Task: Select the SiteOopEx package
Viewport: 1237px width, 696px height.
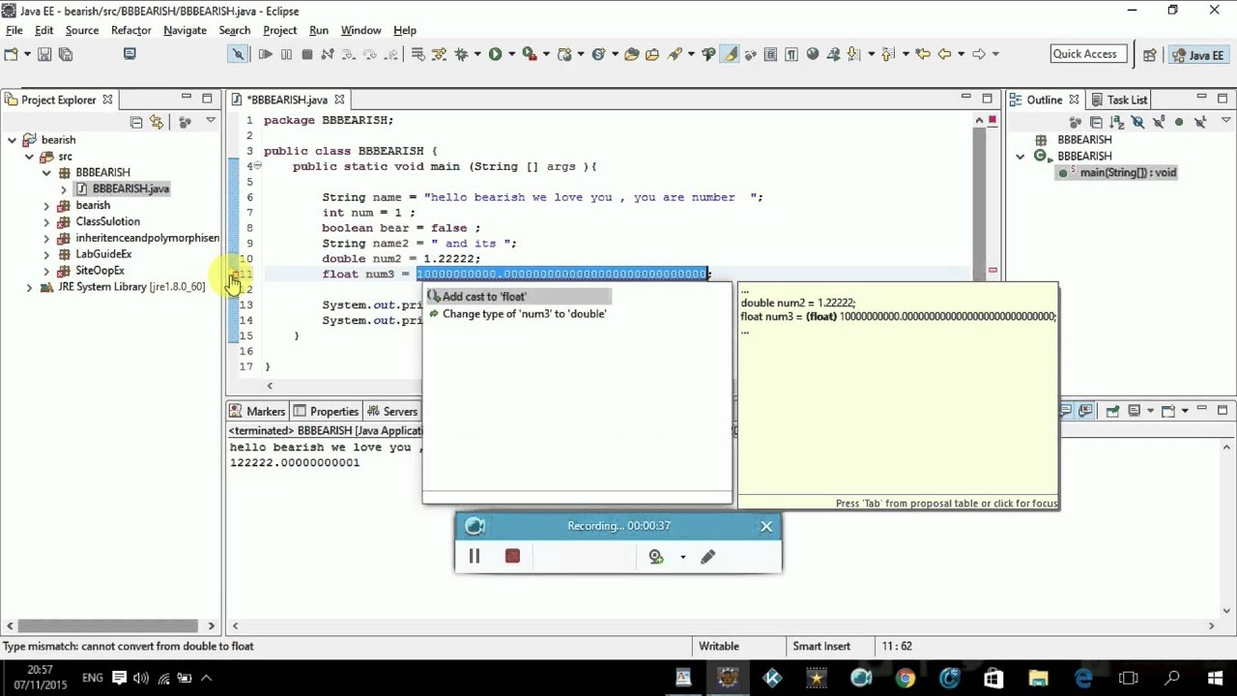Action: 100,271
